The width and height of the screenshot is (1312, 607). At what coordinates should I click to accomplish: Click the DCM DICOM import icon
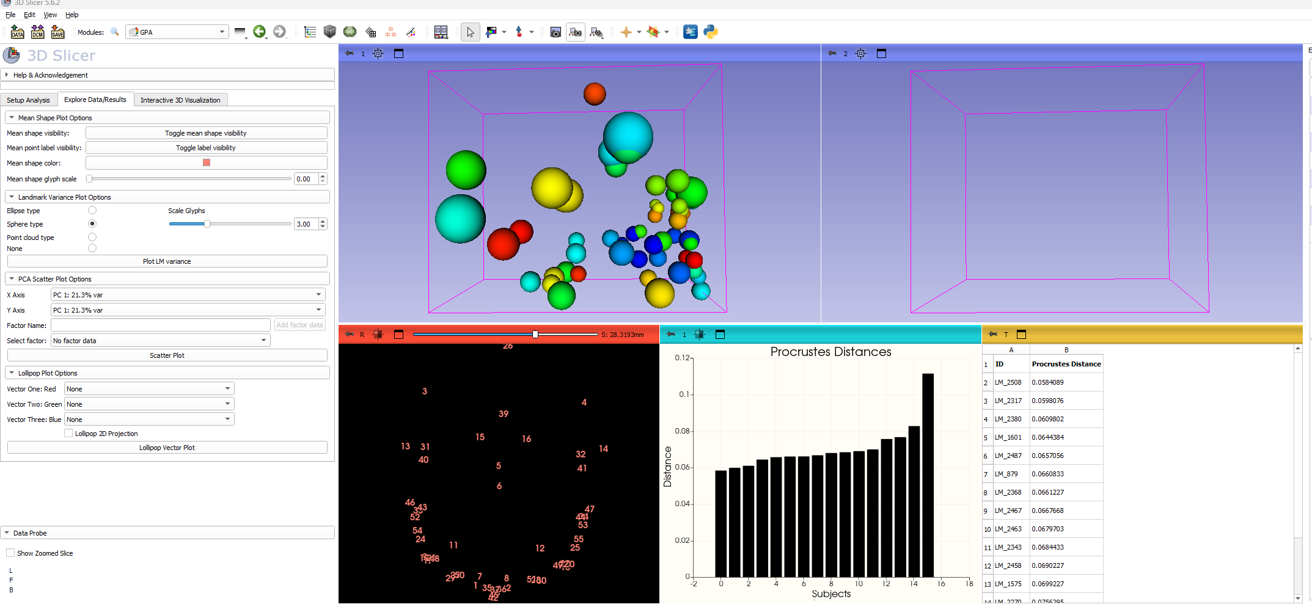coord(37,32)
